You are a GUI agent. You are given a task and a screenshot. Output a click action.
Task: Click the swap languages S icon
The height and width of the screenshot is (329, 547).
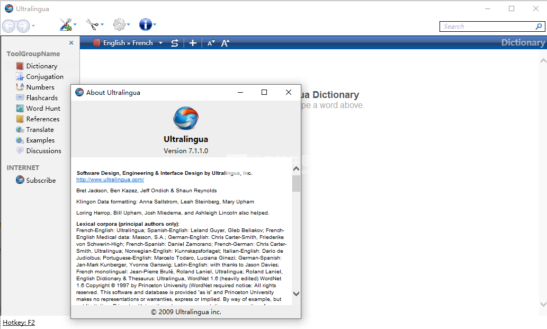point(175,43)
